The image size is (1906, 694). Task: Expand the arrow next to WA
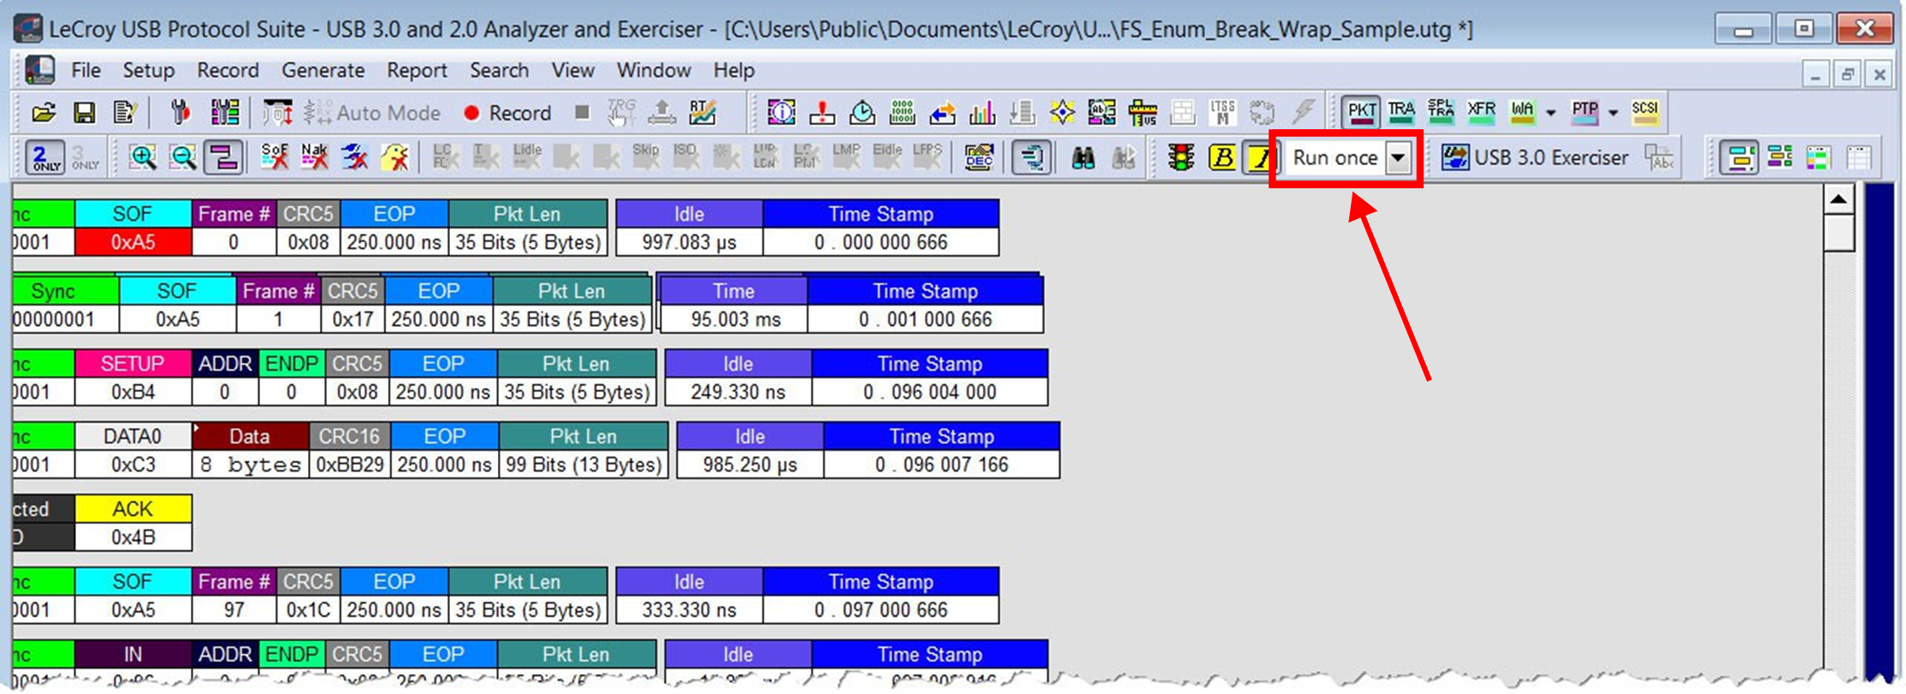click(x=1551, y=112)
